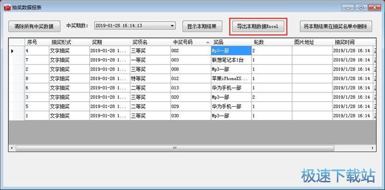Close the 抽奖数据报表 window
Image resolution: width=385 pixels, height=190 pixels.
coord(374,8)
